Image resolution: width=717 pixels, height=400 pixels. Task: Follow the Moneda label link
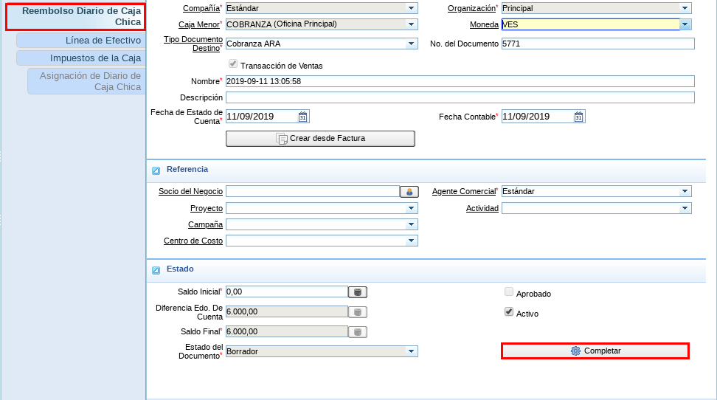point(484,24)
